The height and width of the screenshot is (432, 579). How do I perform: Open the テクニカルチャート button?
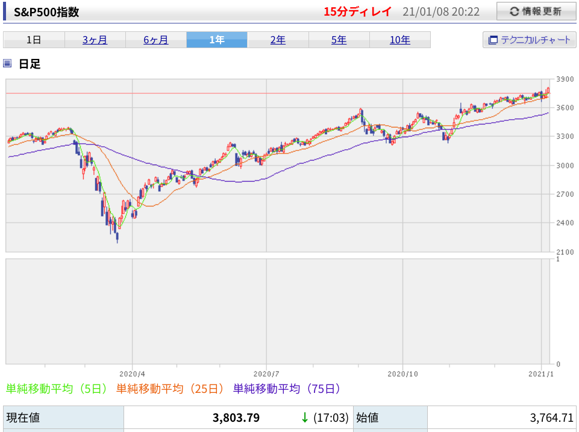[529, 40]
